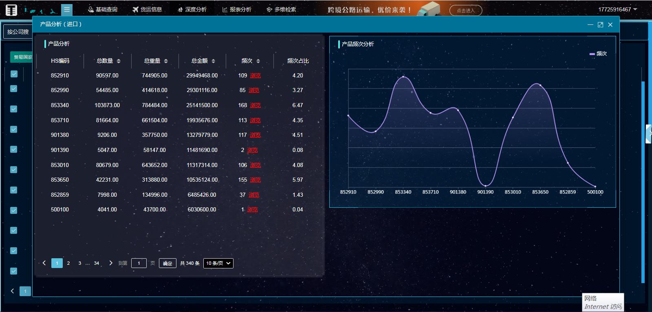Select HS code cell 852910
This screenshot has width=652, height=312.
tap(60, 76)
